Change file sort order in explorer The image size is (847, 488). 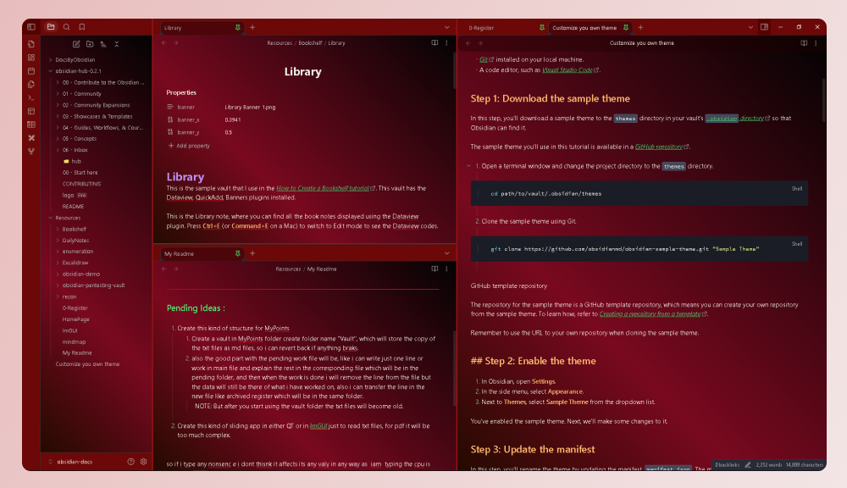(x=103, y=44)
